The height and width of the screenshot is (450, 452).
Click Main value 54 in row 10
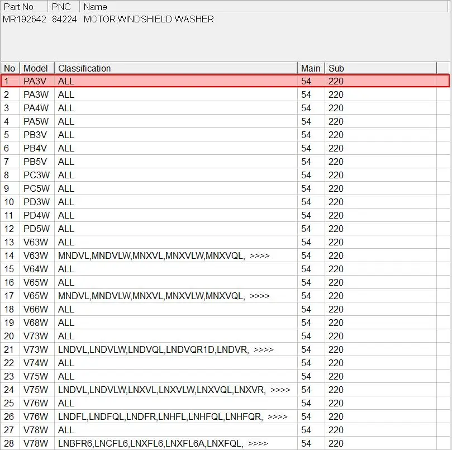click(306, 202)
